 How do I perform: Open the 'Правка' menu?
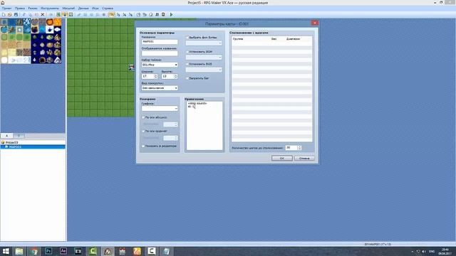20,9
